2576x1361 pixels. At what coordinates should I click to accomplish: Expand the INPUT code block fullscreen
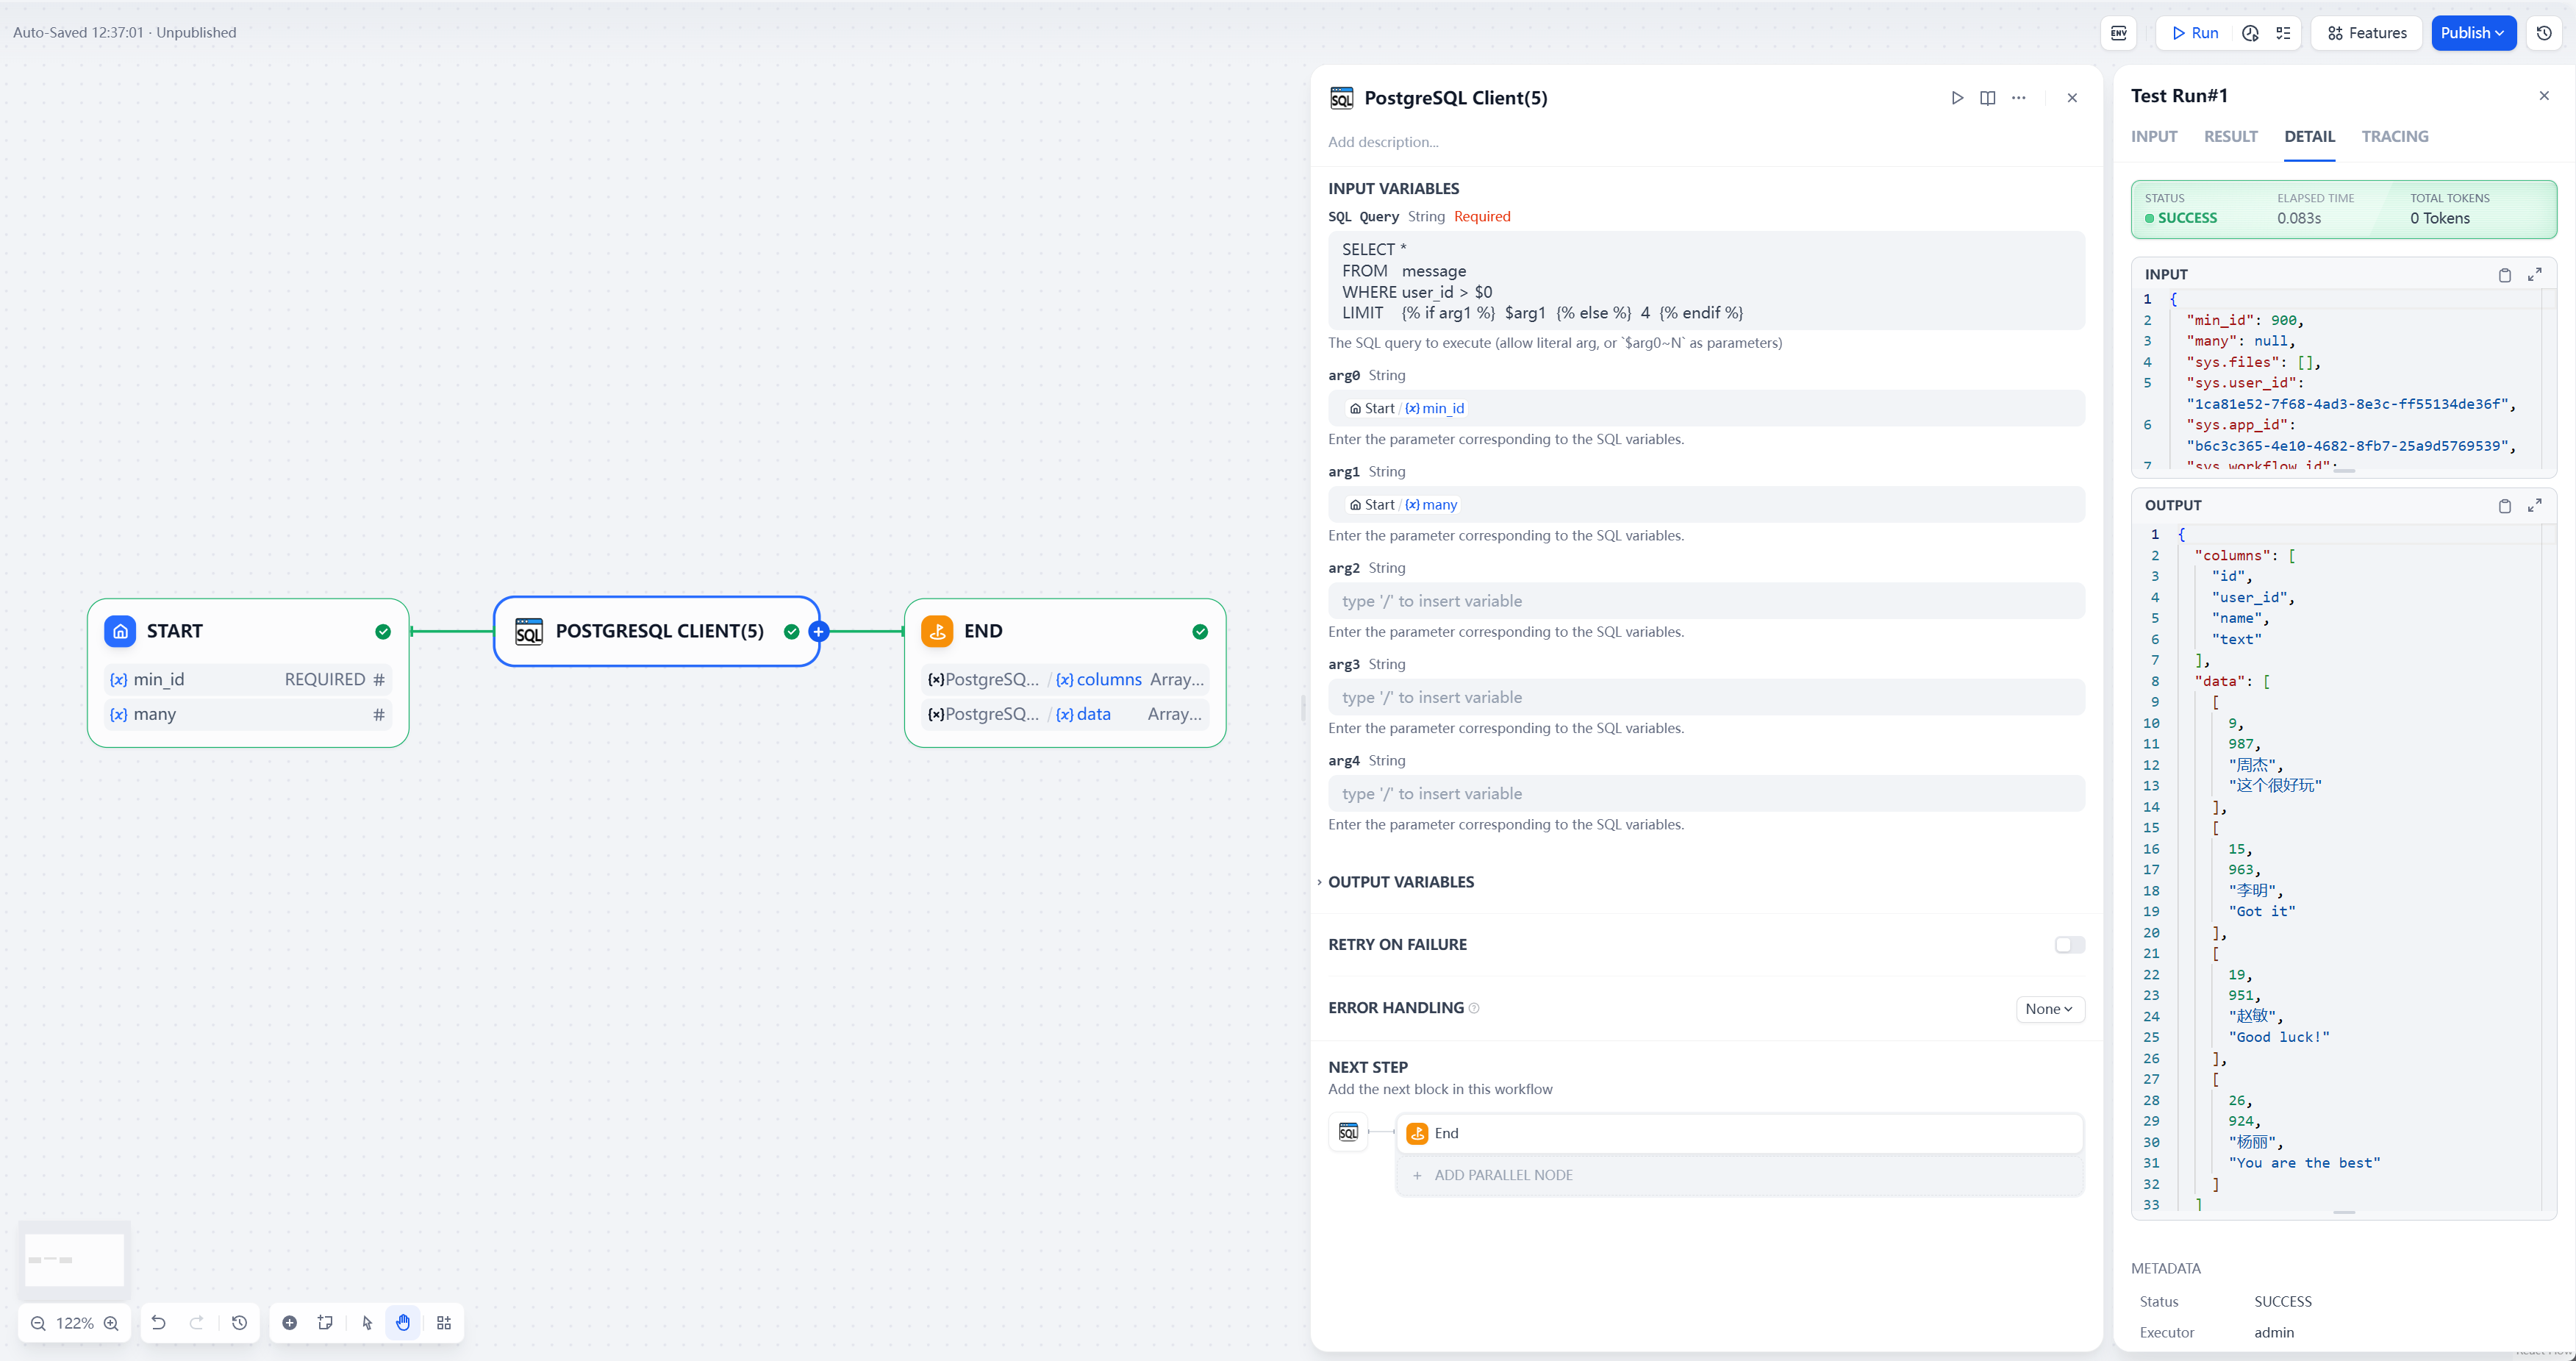tap(2534, 275)
